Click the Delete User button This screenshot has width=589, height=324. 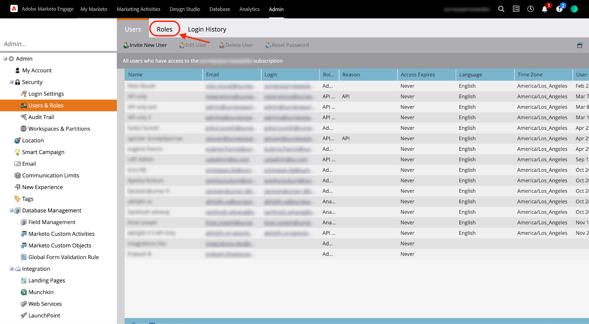point(236,45)
